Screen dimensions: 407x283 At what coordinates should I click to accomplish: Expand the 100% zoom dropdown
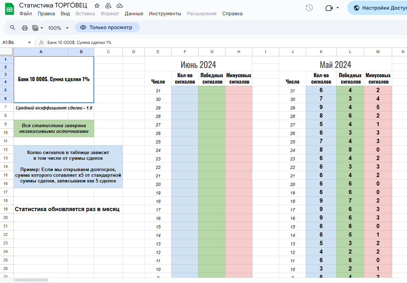[x=58, y=28]
